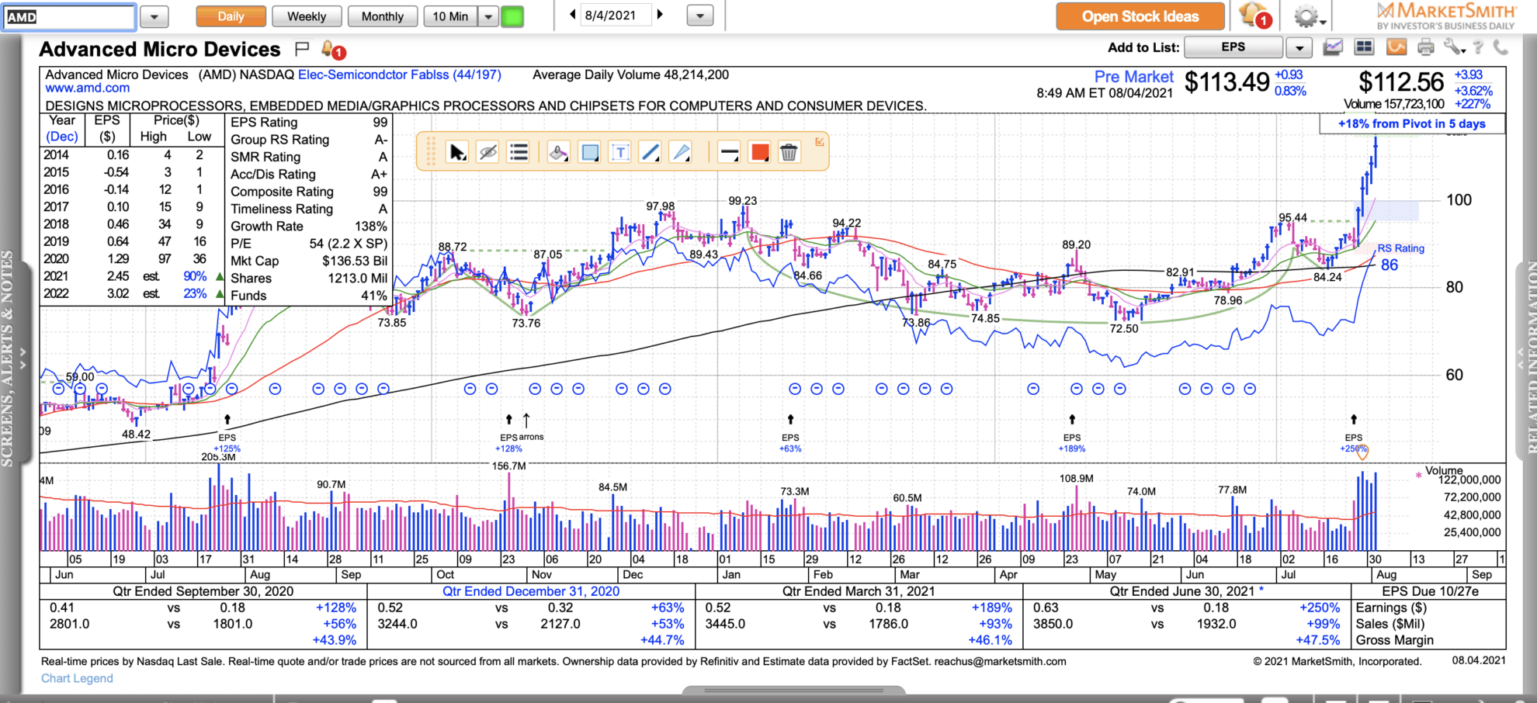Go to previous date arrow
Screen dimensions: 1537x703
[x=573, y=15]
